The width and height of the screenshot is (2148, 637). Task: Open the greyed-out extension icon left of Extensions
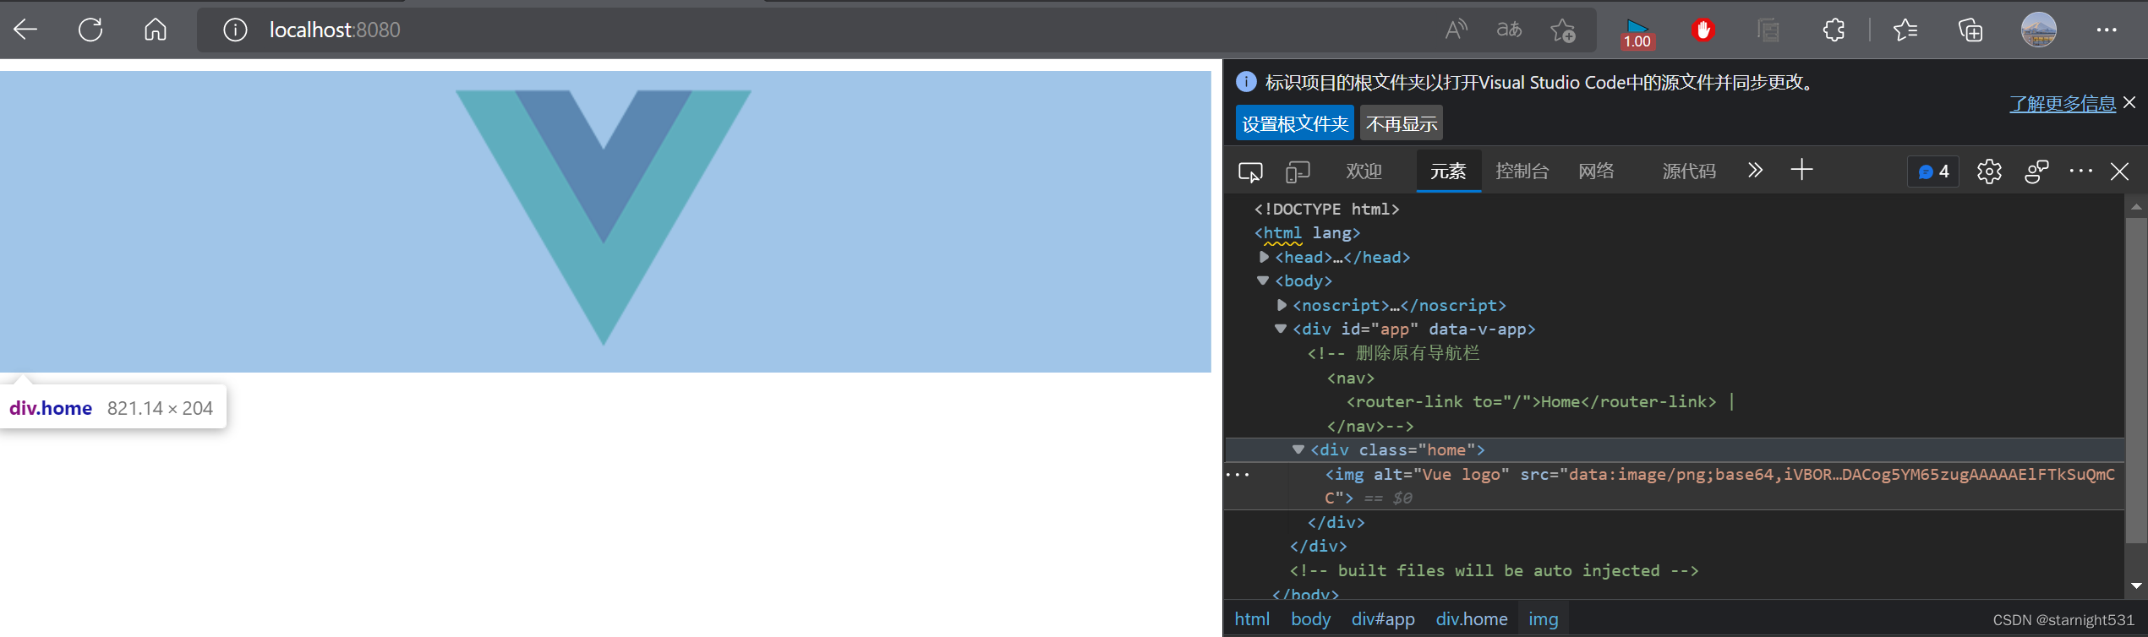point(1768,30)
